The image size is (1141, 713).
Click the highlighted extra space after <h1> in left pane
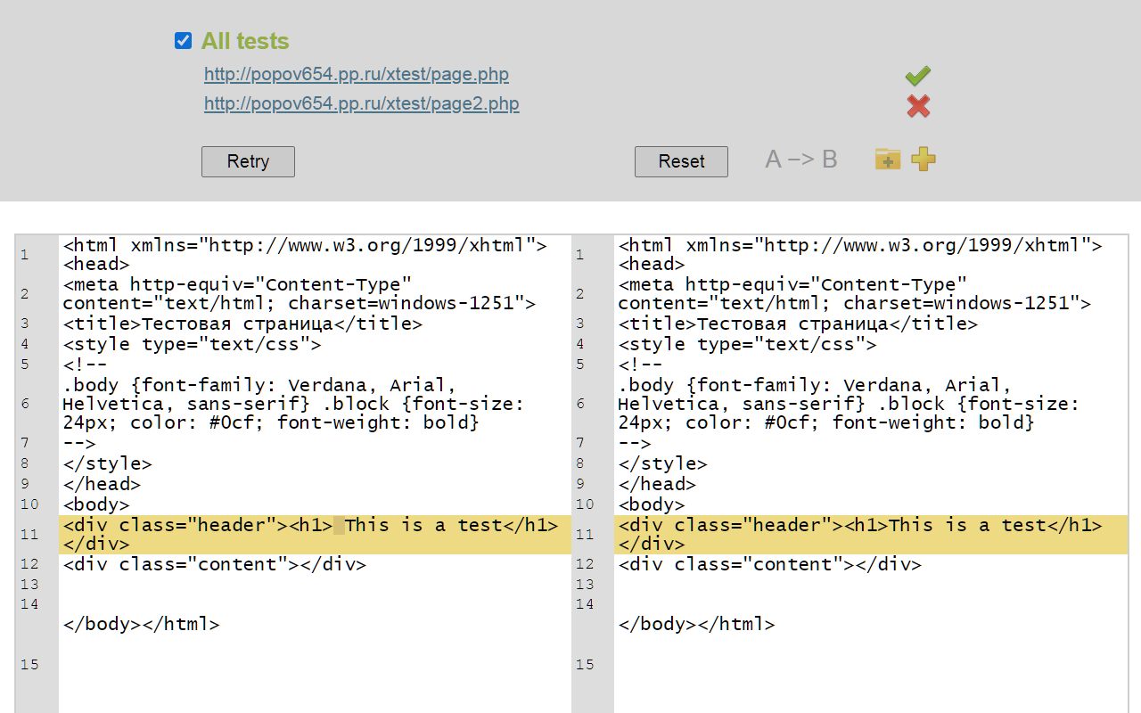pos(339,525)
